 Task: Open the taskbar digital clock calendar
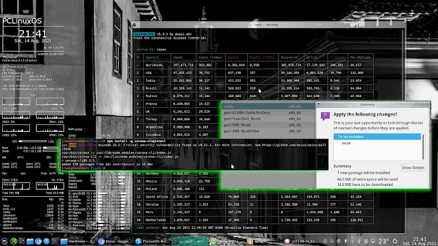420,241
